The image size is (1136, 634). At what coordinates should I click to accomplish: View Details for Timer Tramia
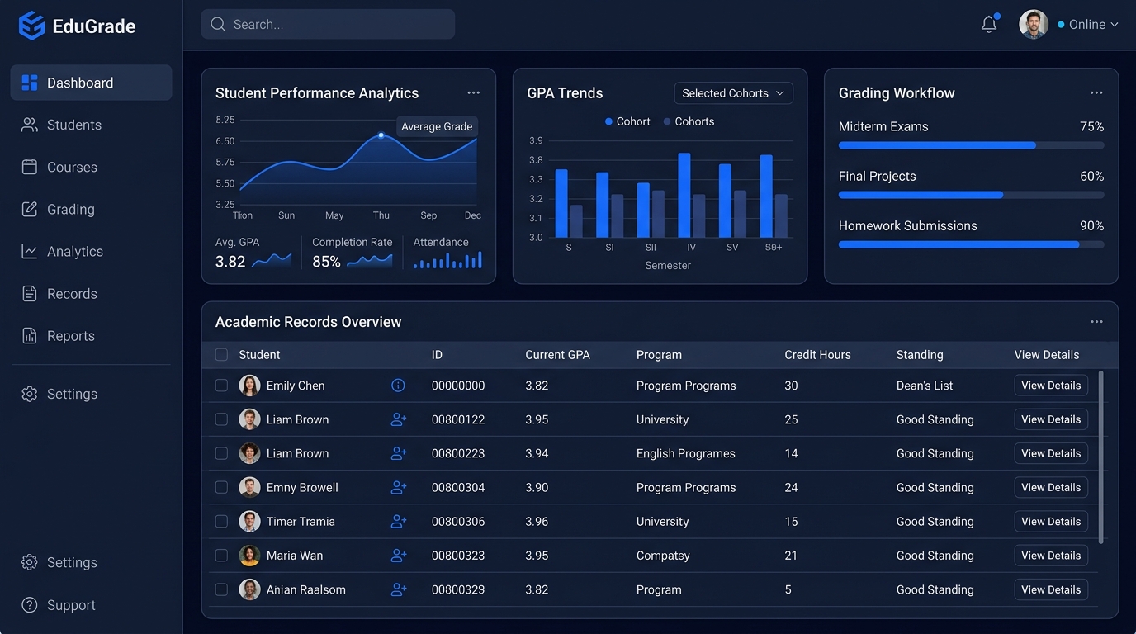click(x=1051, y=521)
